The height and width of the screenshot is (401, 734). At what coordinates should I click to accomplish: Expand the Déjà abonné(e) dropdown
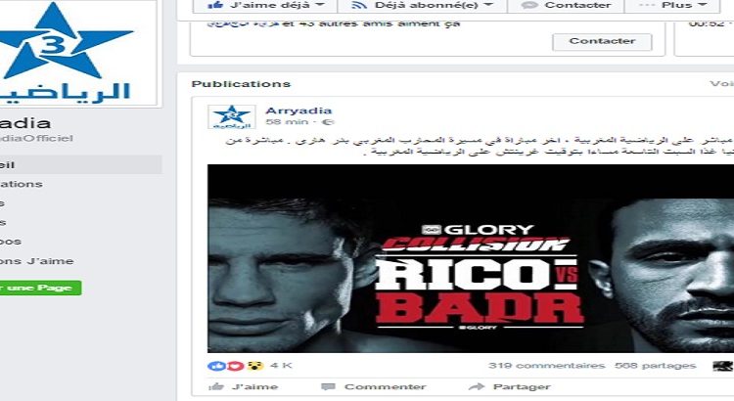click(x=488, y=5)
